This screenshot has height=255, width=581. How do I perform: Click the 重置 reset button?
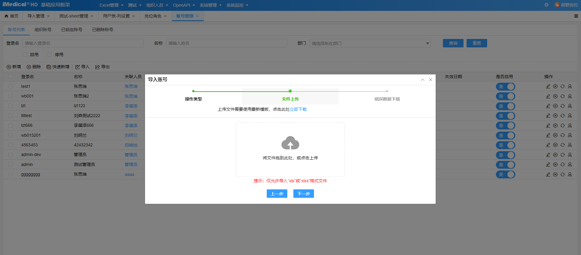pos(477,43)
